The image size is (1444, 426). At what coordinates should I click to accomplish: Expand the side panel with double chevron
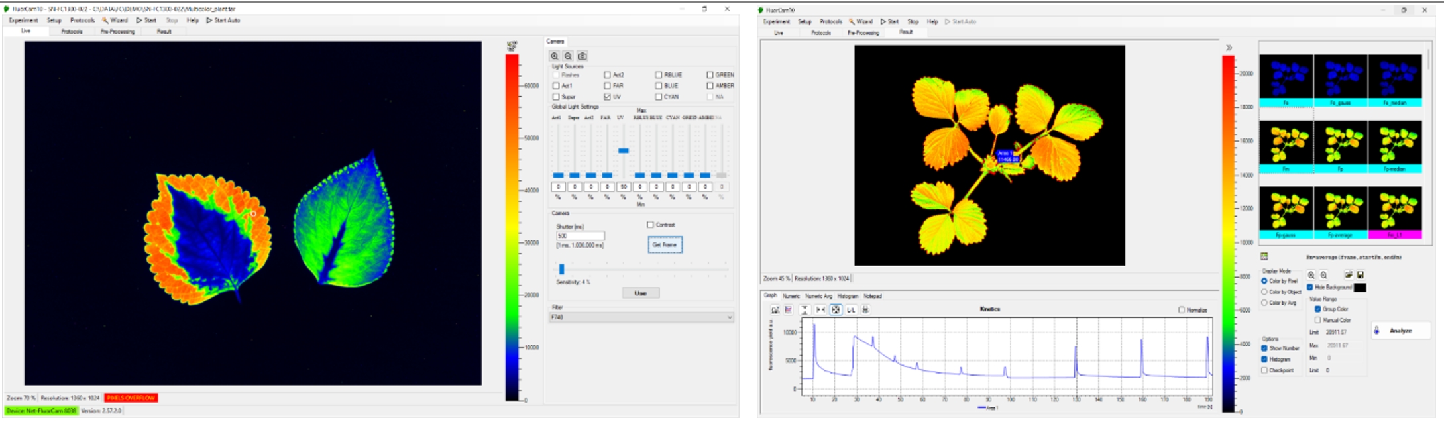[x=1229, y=48]
